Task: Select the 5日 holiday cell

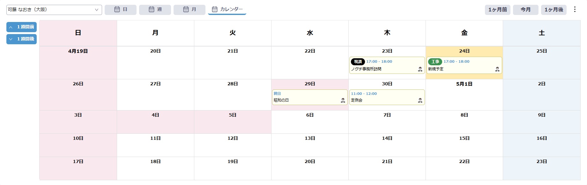Action: [x=233, y=122]
